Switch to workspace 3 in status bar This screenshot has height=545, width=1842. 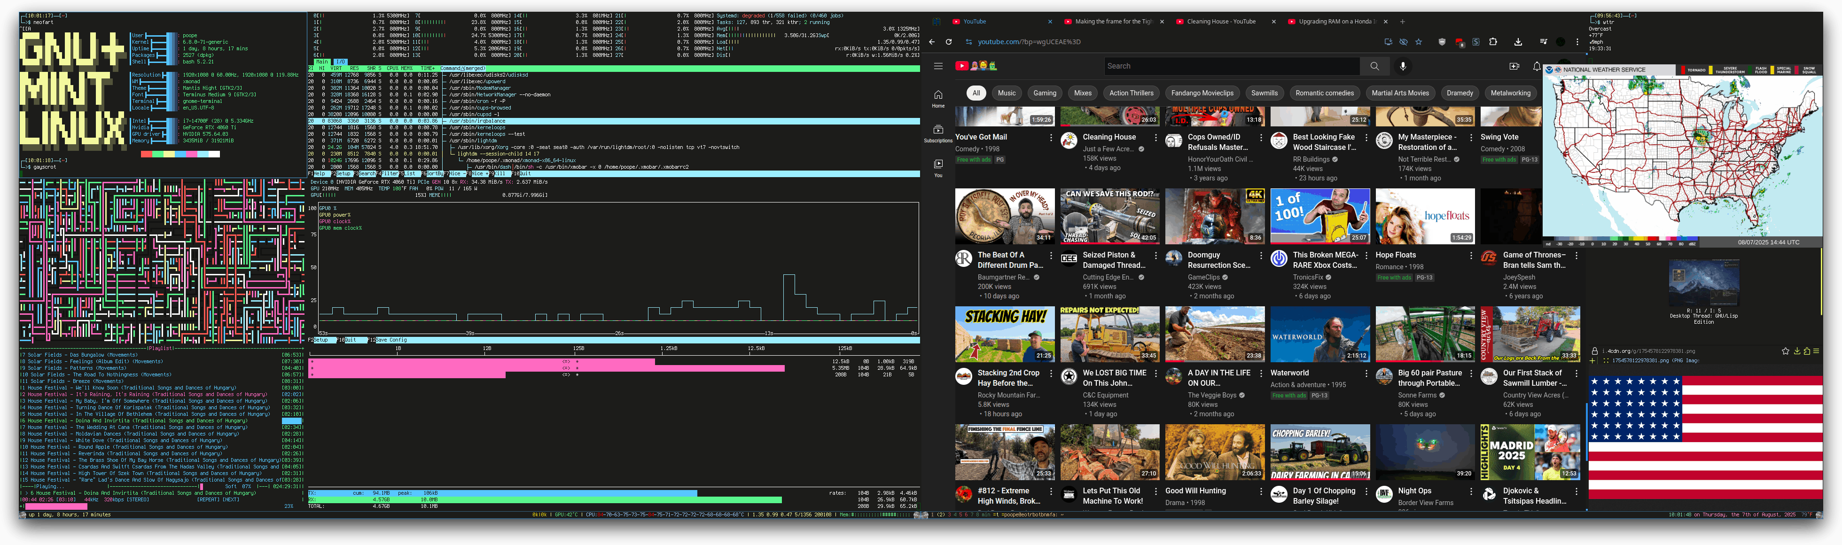[949, 514]
